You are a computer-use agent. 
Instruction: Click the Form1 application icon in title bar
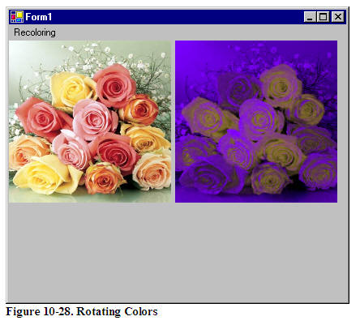pyautogui.click(x=16, y=17)
